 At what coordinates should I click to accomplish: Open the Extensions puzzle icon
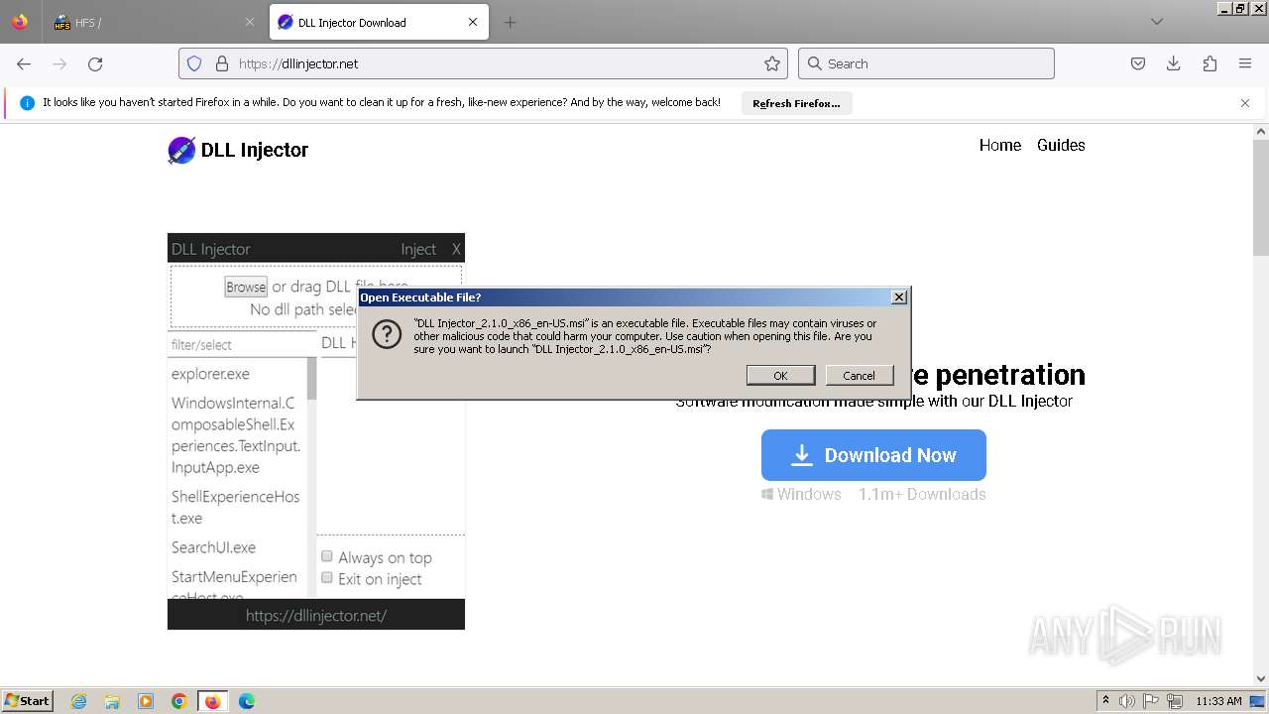(x=1210, y=63)
